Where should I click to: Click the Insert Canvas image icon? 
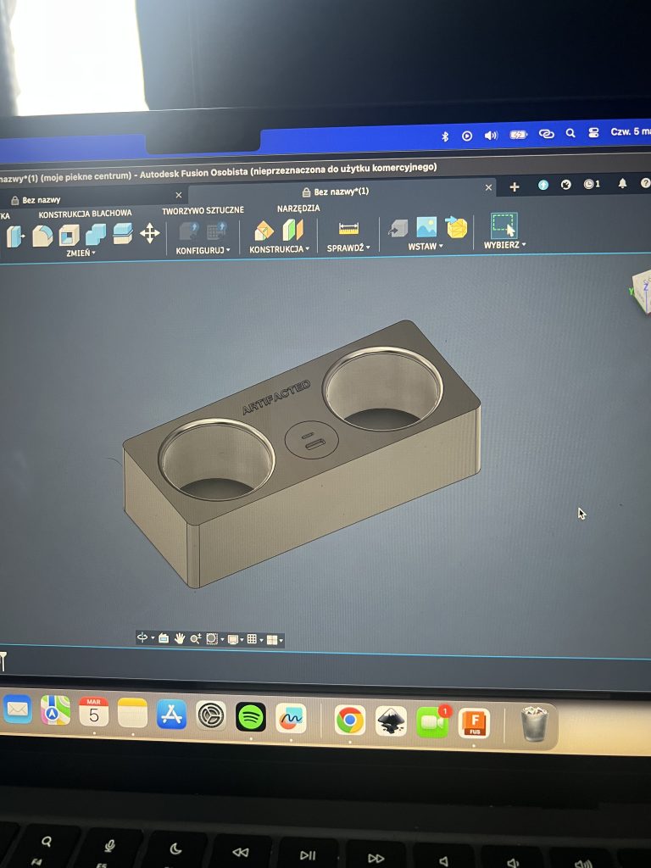(x=426, y=227)
